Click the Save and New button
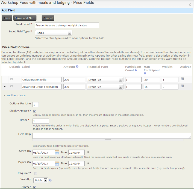Image resolution: width=194 pixels, height=189 pixels. 25,18
